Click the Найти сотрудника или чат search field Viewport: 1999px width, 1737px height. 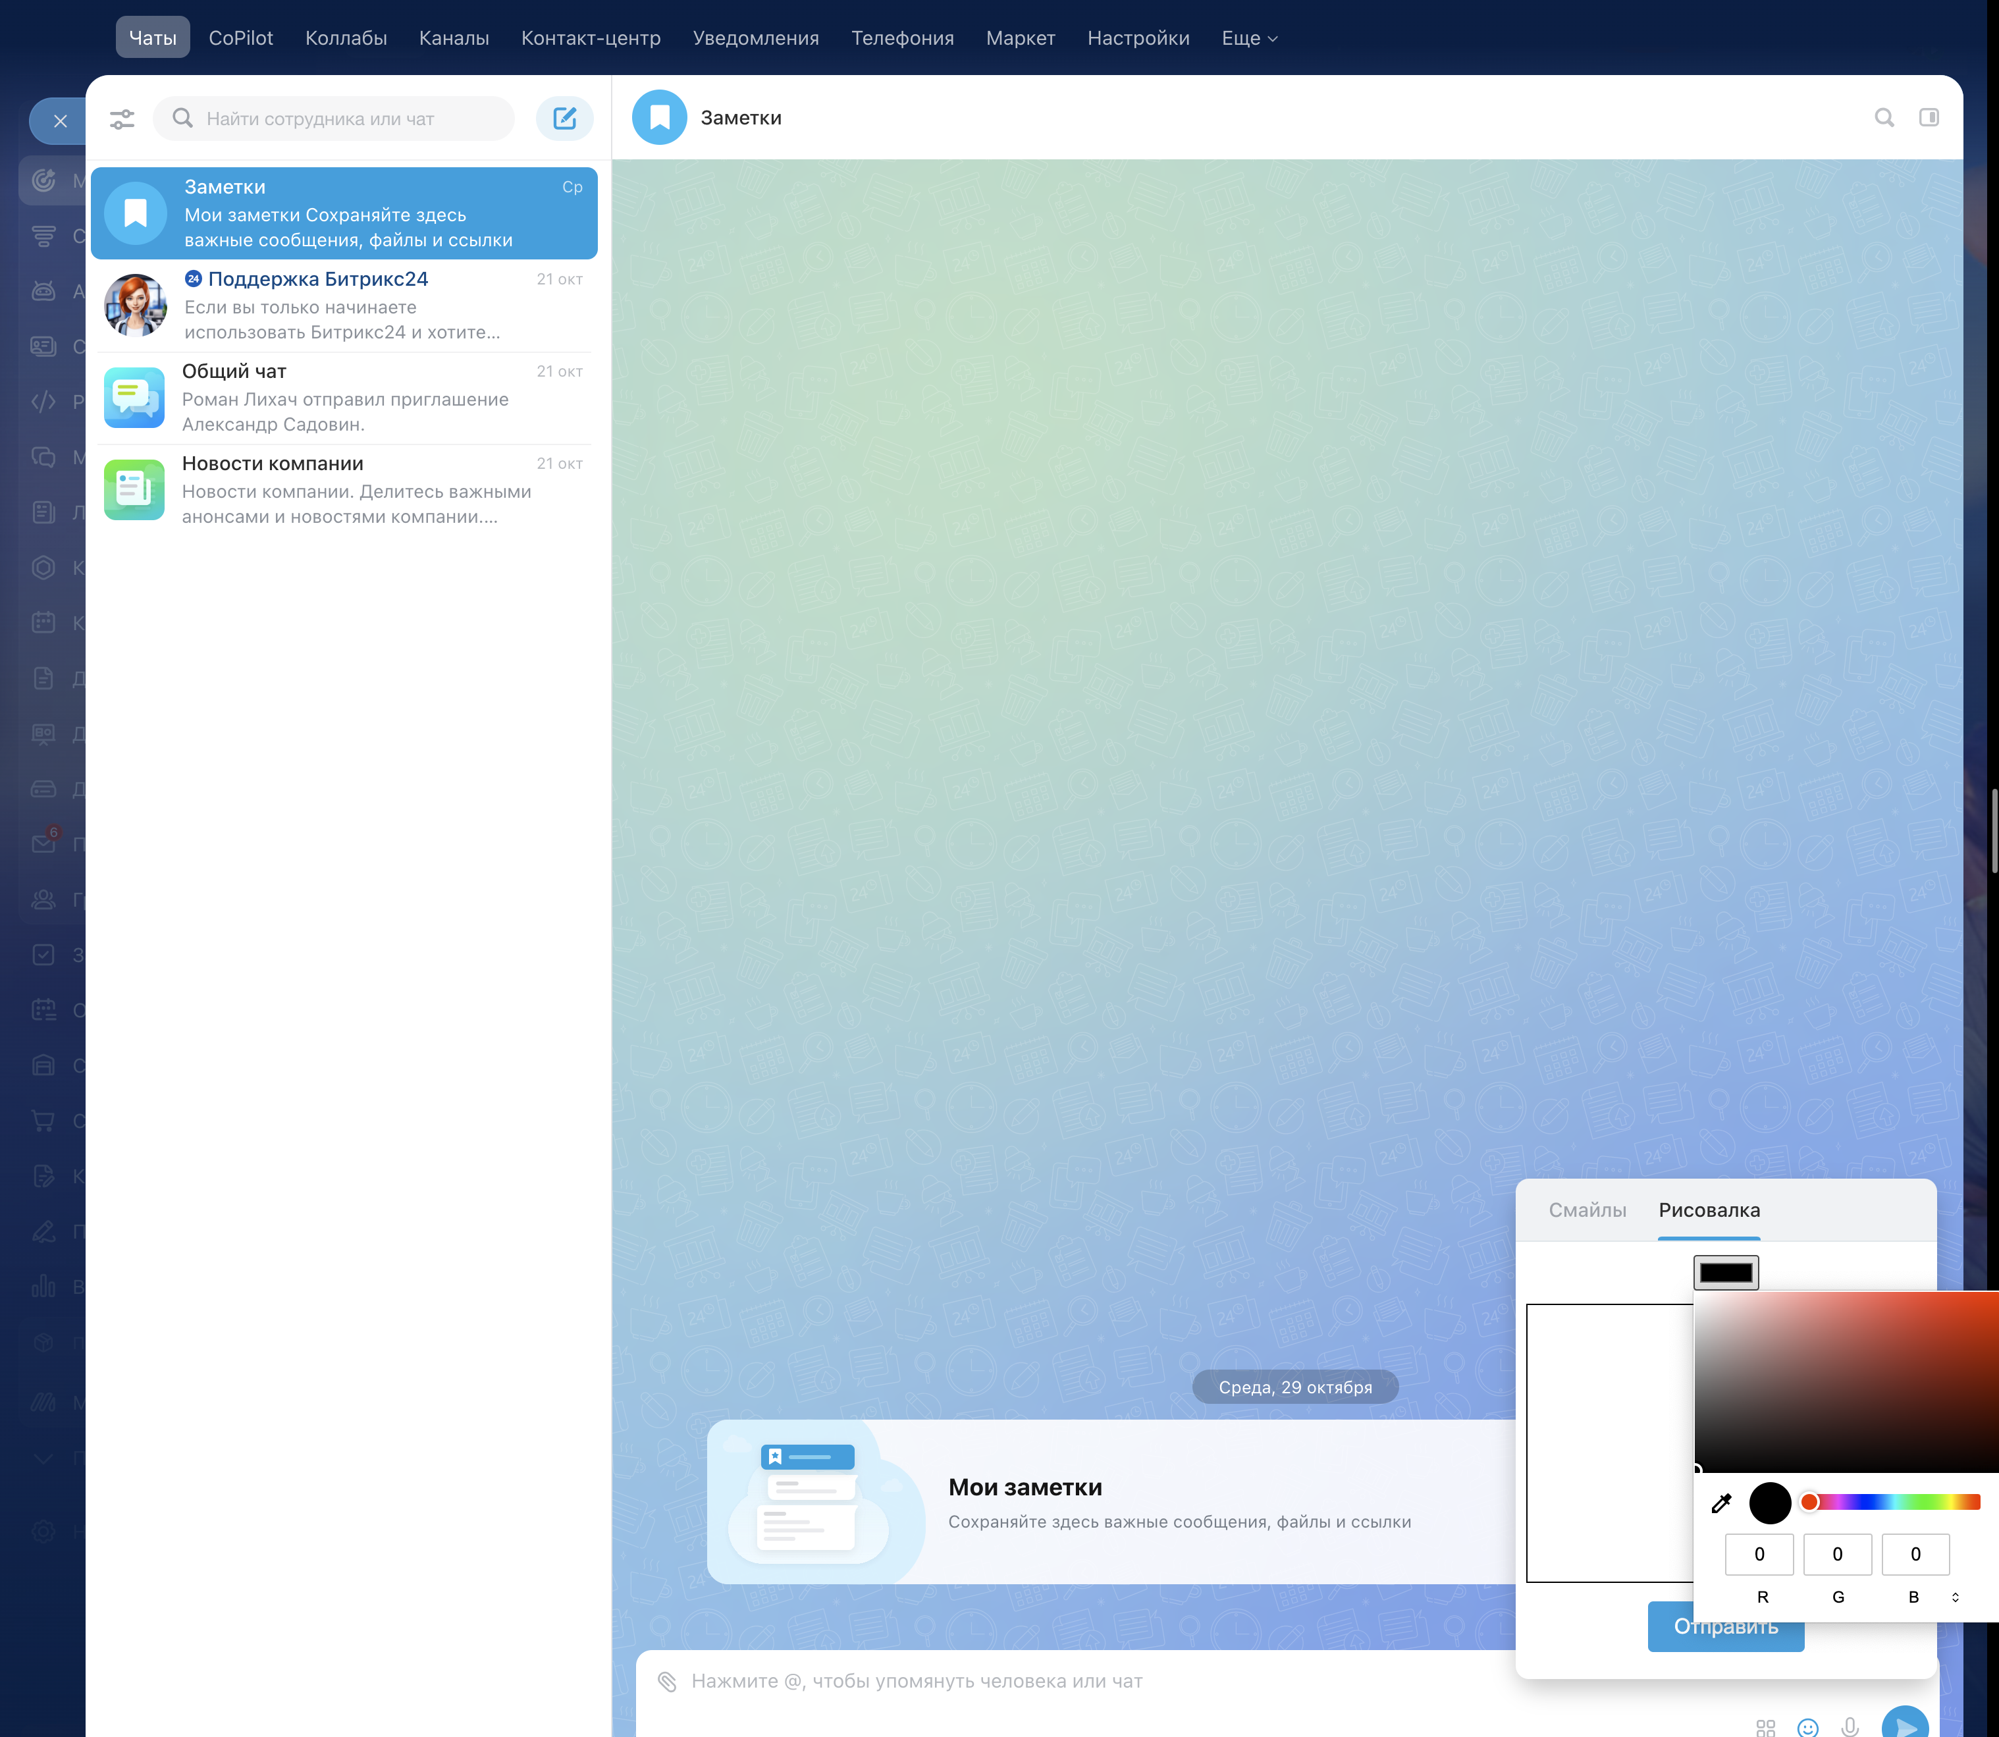click(349, 119)
